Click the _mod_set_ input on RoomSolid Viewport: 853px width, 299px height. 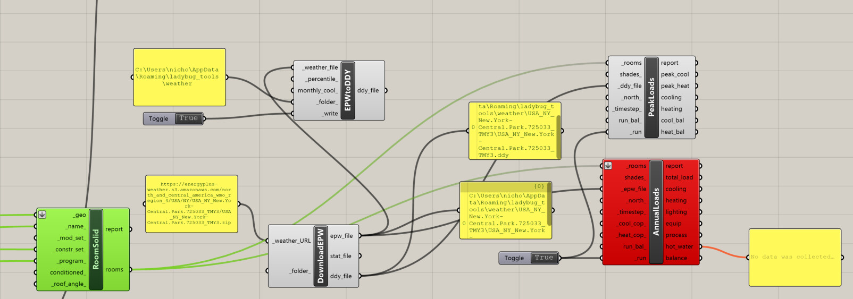[72, 238]
